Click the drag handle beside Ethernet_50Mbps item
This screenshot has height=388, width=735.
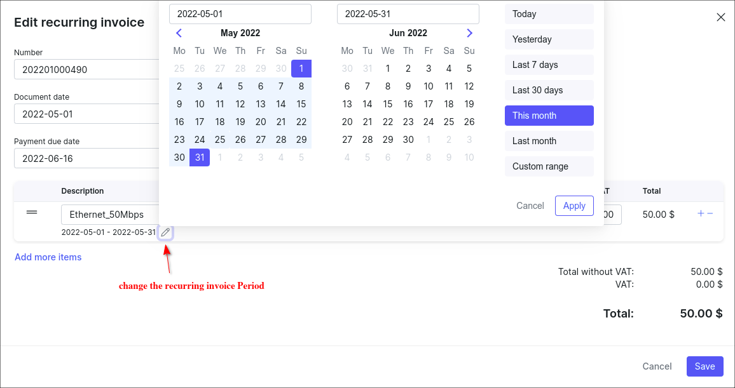pos(32,212)
